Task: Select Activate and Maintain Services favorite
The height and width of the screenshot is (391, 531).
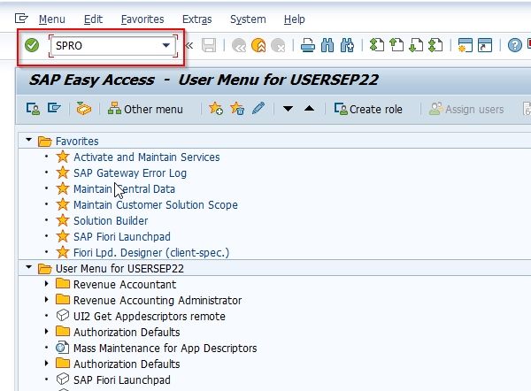Action: point(147,157)
